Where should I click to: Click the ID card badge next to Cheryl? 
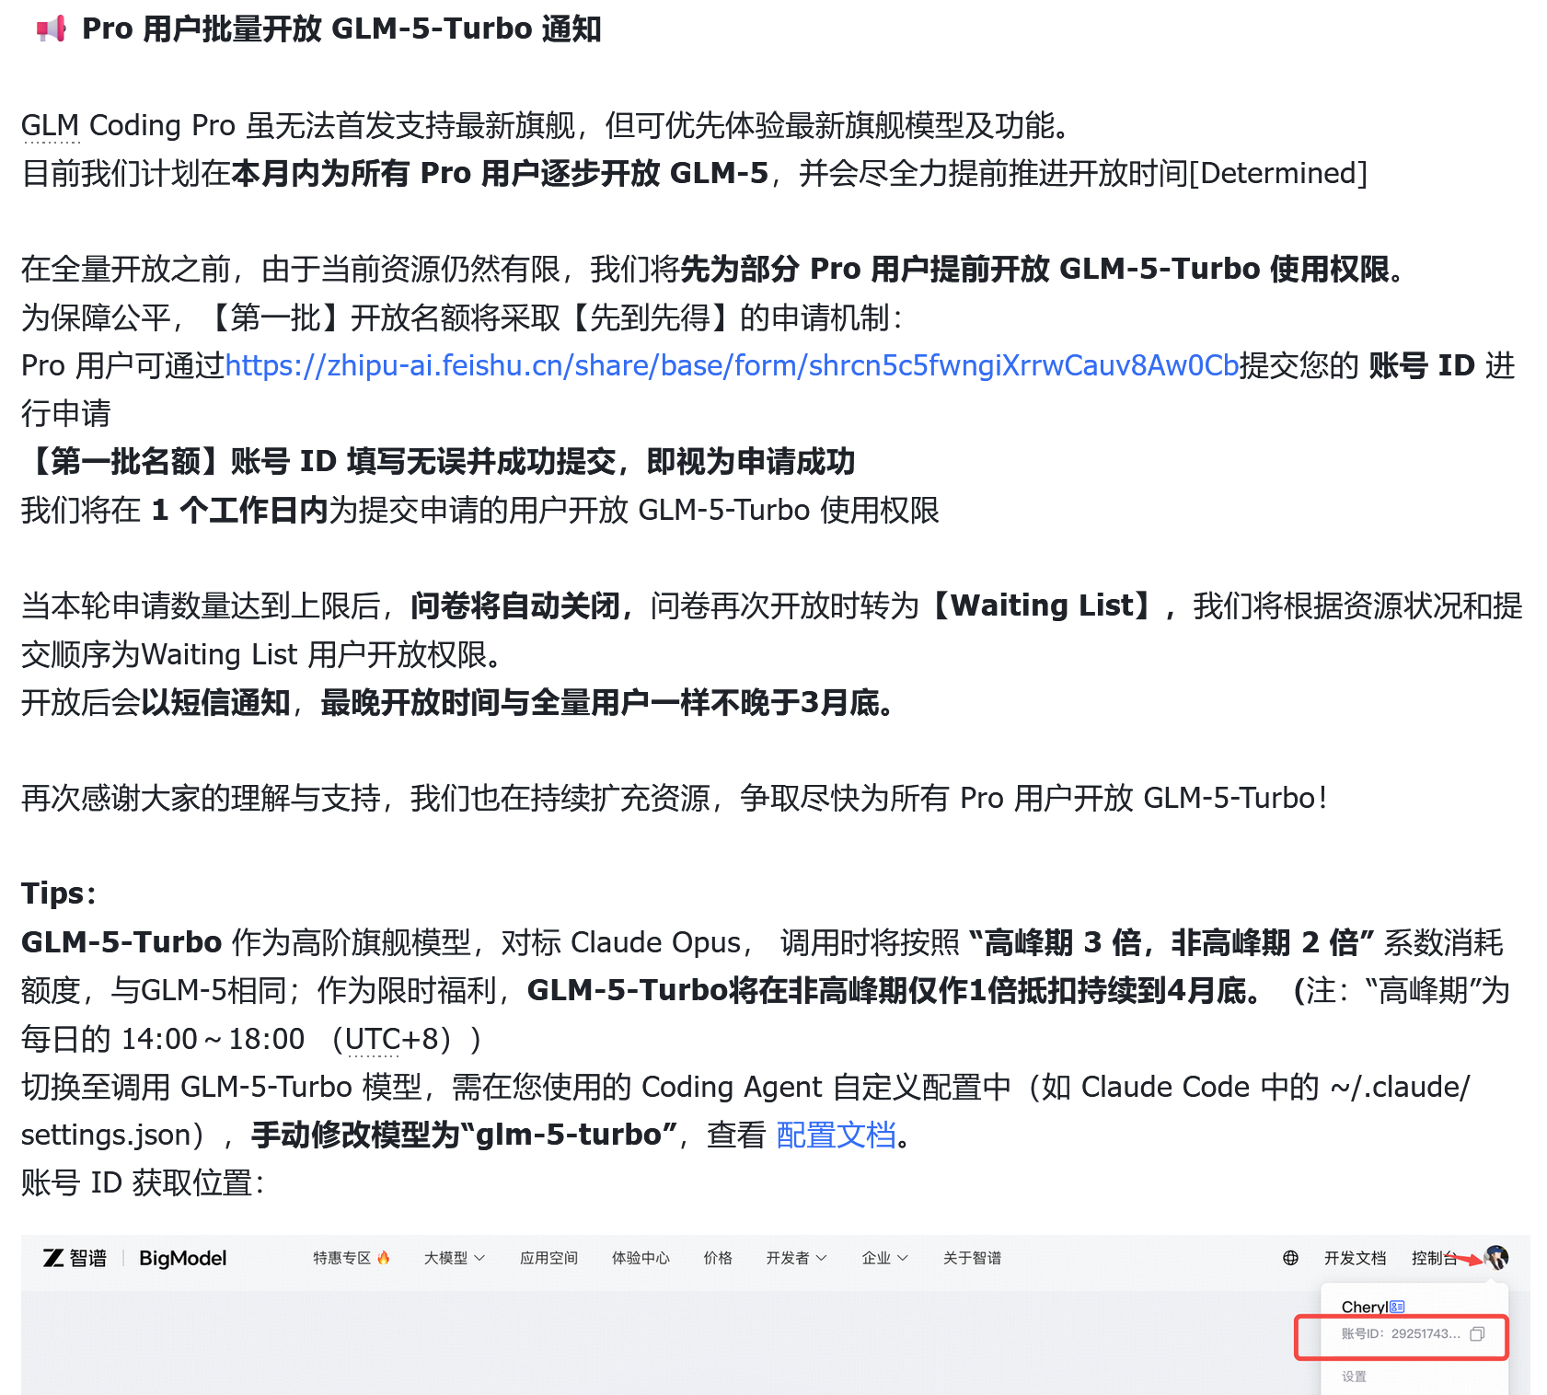coord(1397,1307)
